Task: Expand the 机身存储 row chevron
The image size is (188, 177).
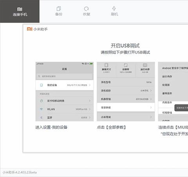Action: click(x=151, y=99)
